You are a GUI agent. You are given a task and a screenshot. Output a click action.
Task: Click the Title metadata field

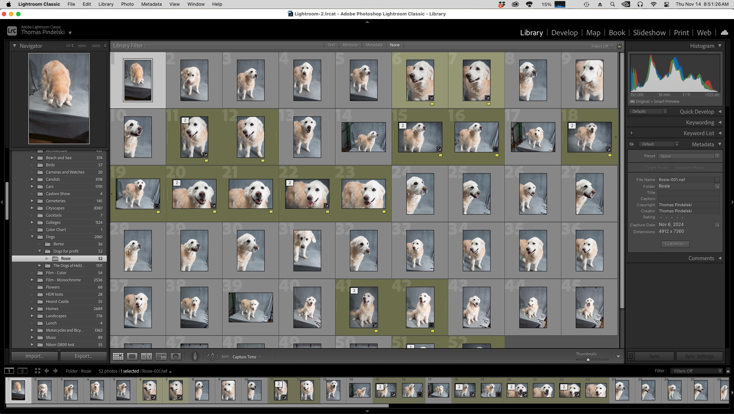(x=689, y=193)
